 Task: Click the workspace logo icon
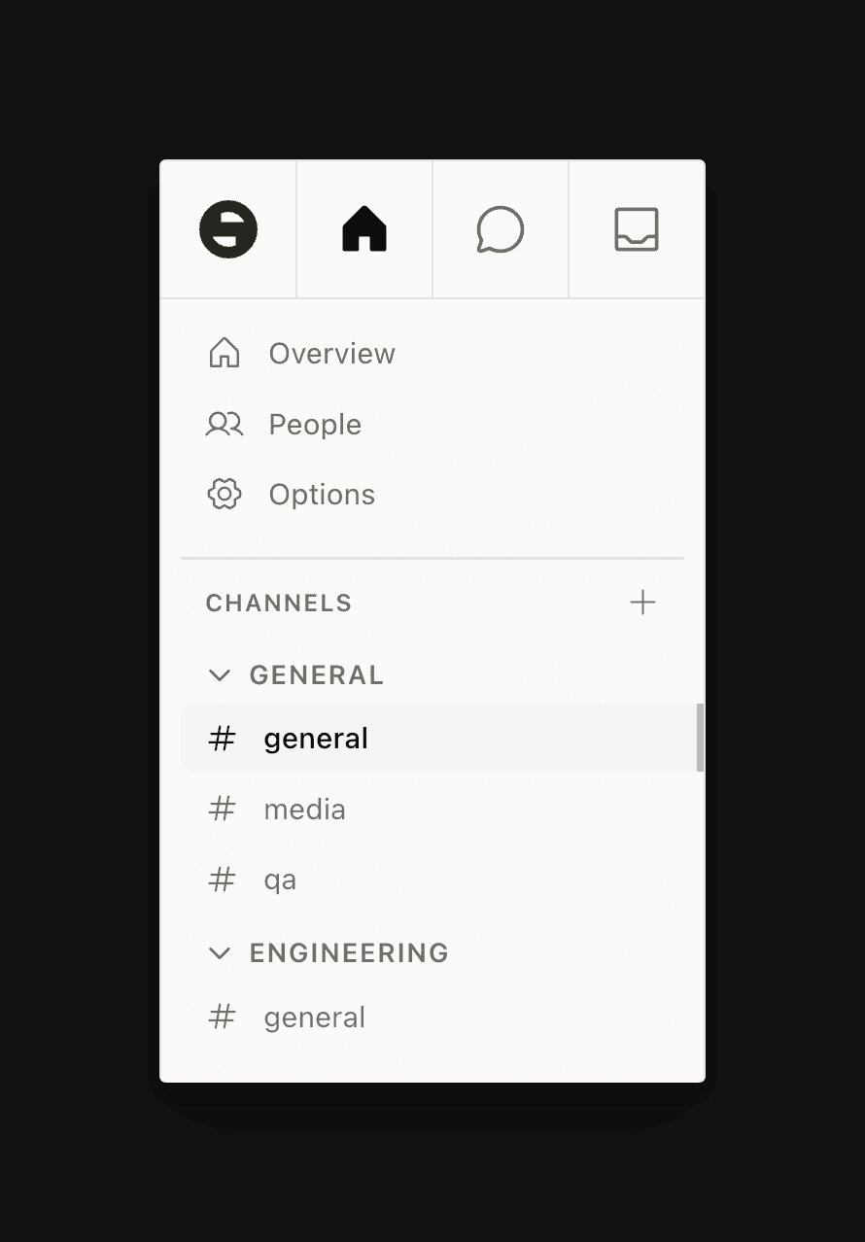[227, 229]
